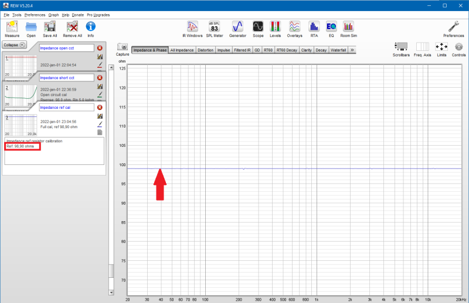
Task: Change trace colour of 'Impedance open cct'
Action: click(100, 65)
